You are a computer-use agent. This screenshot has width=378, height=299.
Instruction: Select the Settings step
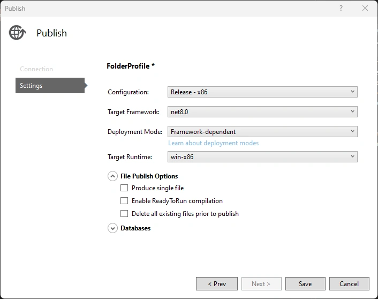point(50,85)
